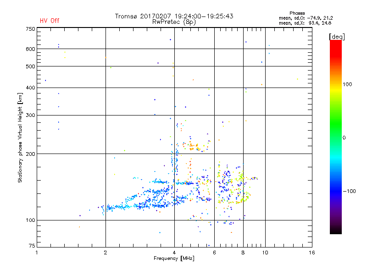Select the plot title 'Tromsø 20170207 19:24:00-19:25:43'
The height and width of the screenshot is (275, 367).
click(174, 16)
